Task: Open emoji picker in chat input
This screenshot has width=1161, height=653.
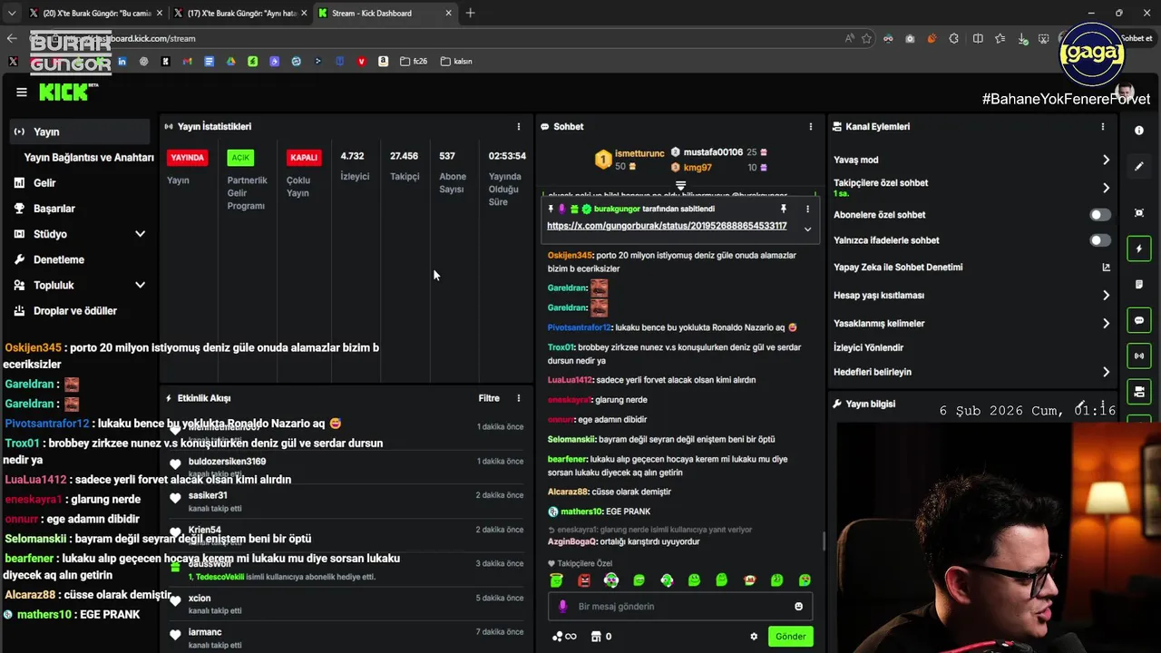Action: 799,607
